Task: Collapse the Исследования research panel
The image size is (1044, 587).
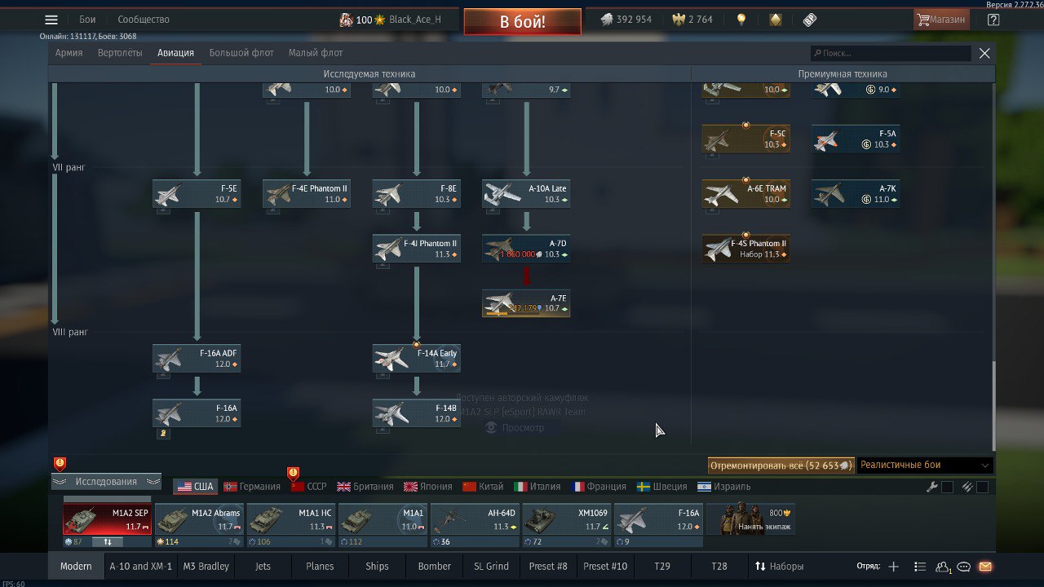Action: point(106,482)
